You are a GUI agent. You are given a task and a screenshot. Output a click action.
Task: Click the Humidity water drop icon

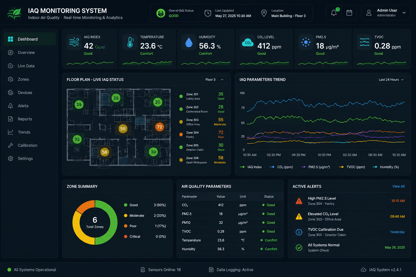pyautogui.click(x=189, y=42)
